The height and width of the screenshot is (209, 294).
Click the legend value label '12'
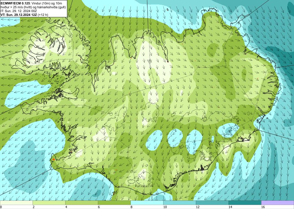198,207
